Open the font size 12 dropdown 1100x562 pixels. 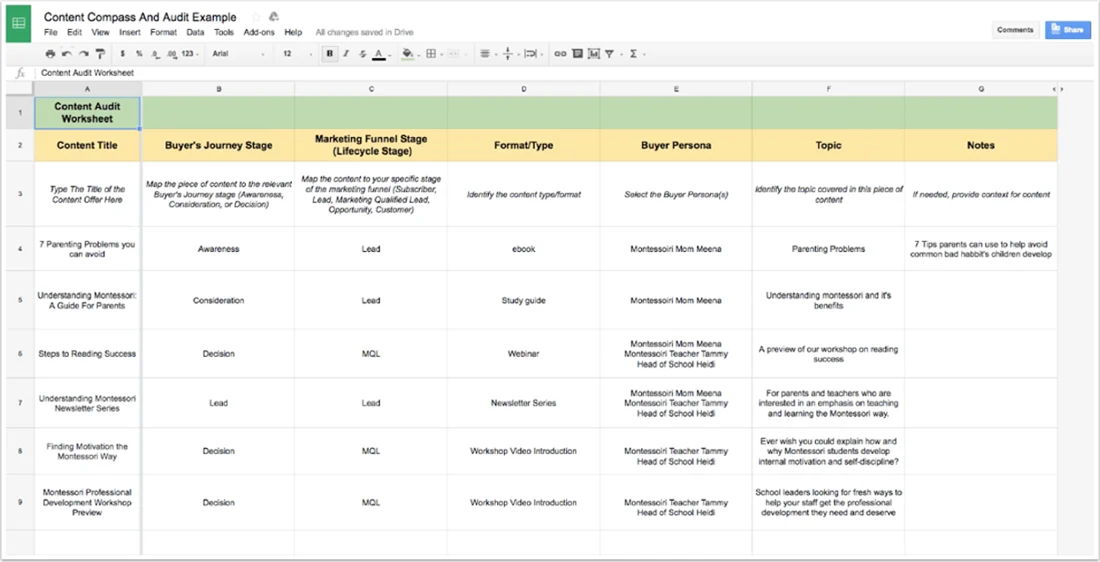coord(294,54)
